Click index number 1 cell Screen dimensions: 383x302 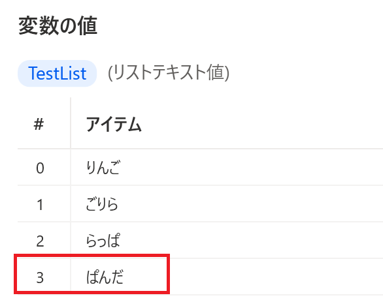click(x=40, y=205)
